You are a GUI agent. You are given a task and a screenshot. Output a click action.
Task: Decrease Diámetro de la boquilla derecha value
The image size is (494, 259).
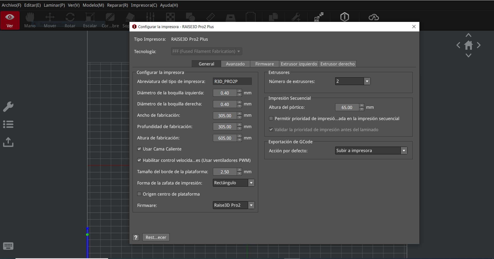pos(239,106)
